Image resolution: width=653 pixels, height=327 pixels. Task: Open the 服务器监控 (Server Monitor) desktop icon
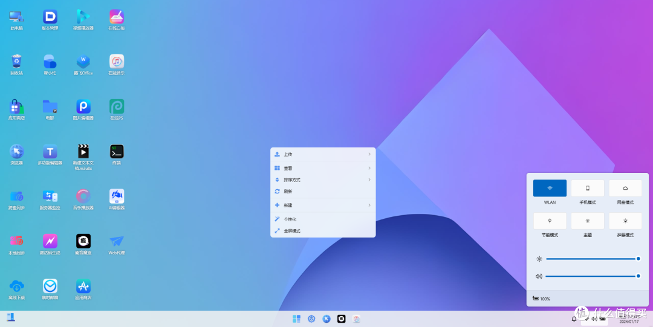click(x=50, y=196)
